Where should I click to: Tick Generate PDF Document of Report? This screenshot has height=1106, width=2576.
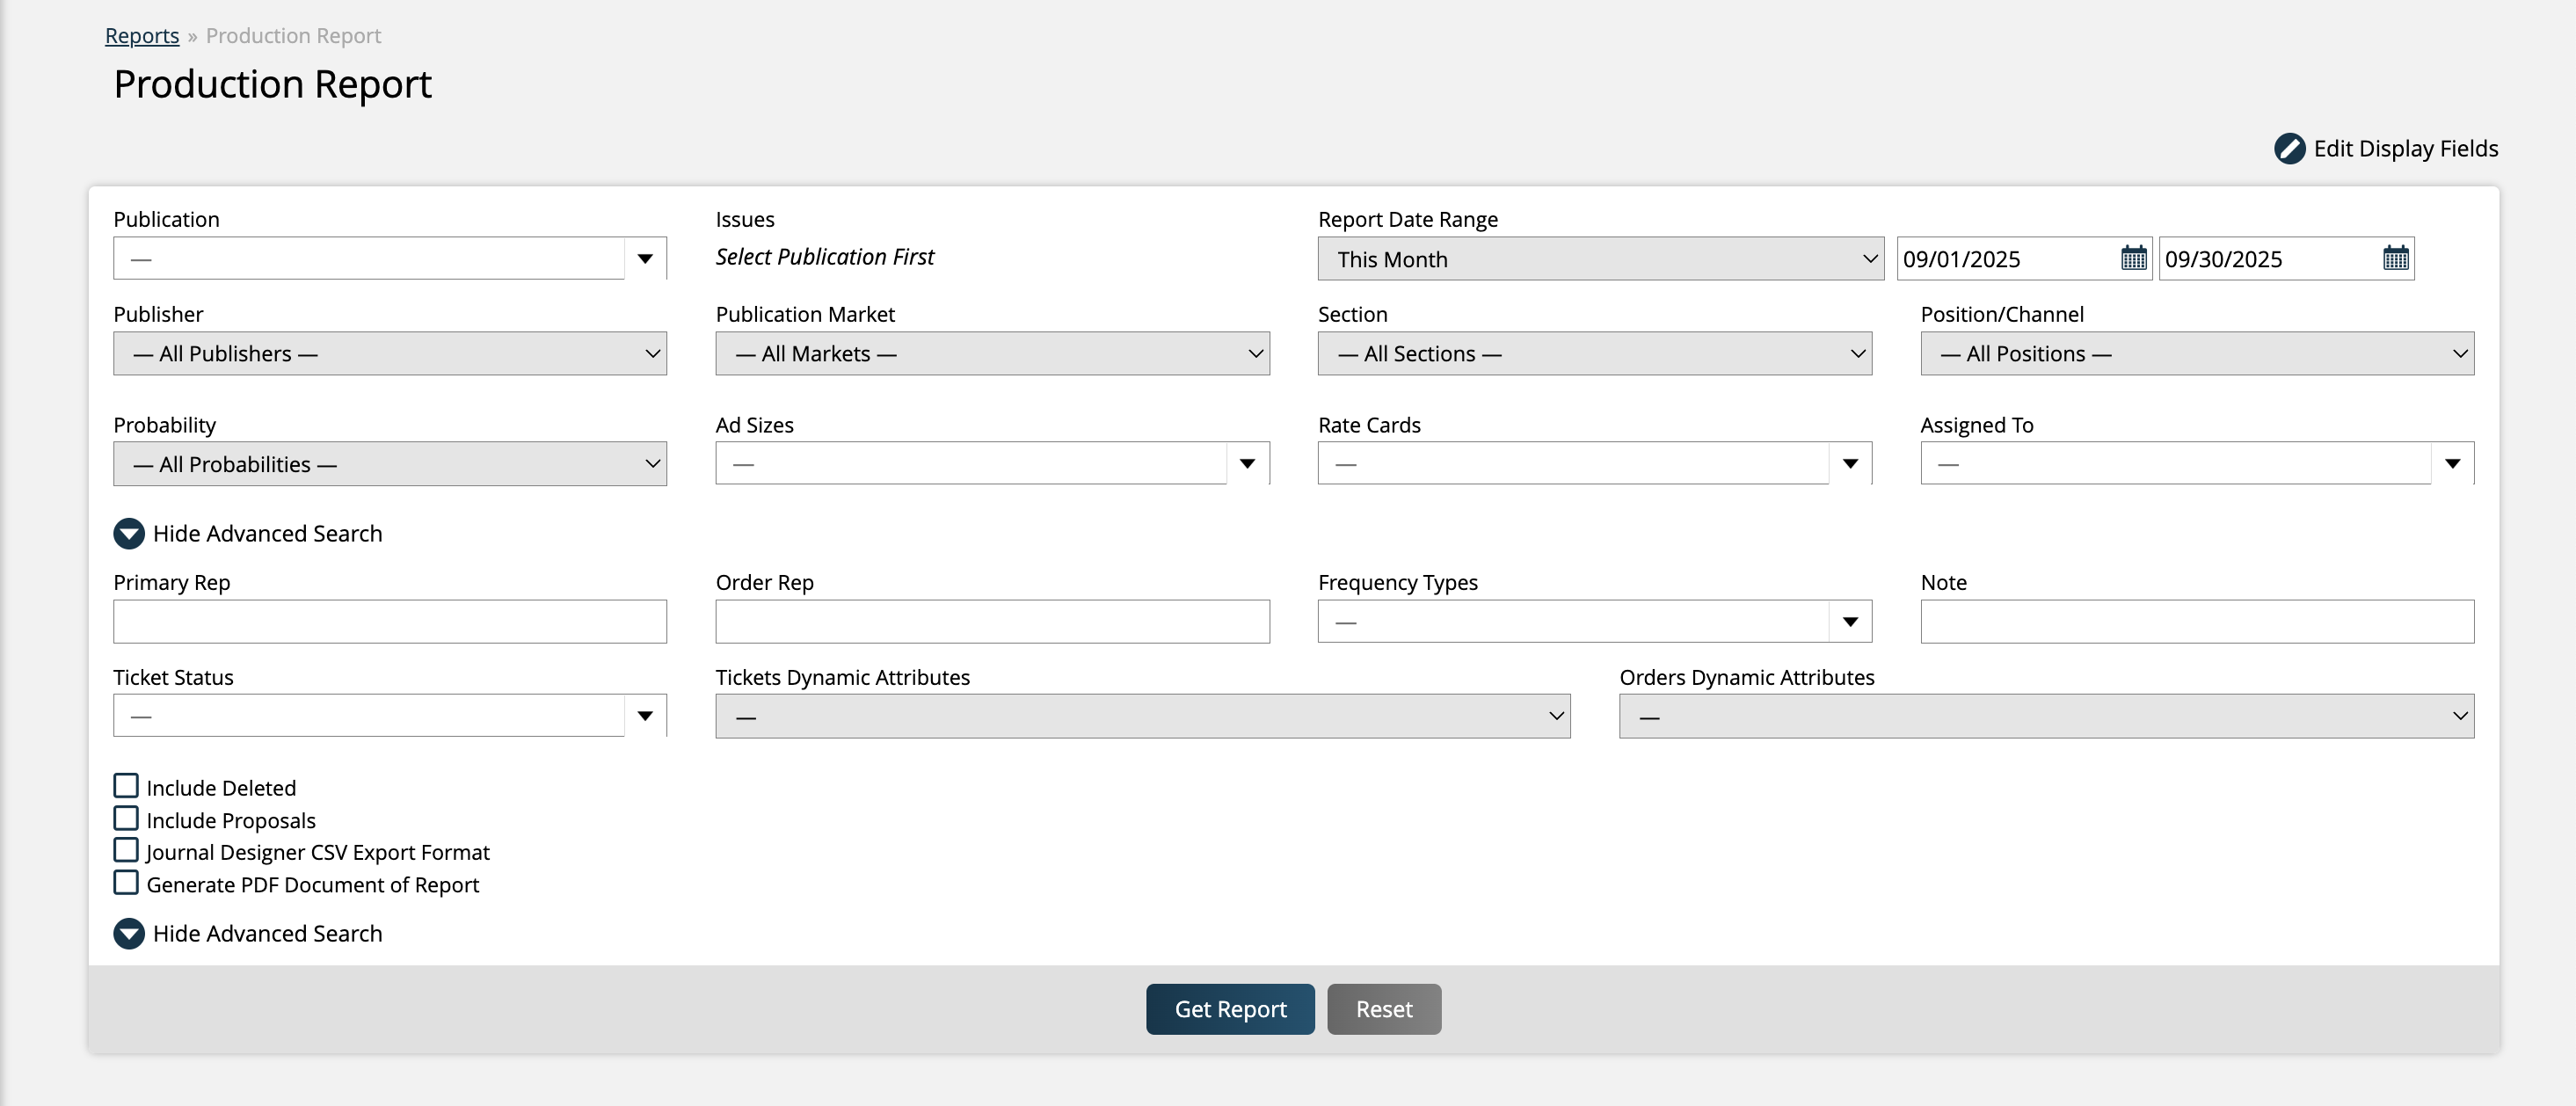pyautogui.click(x=126, y=883)
